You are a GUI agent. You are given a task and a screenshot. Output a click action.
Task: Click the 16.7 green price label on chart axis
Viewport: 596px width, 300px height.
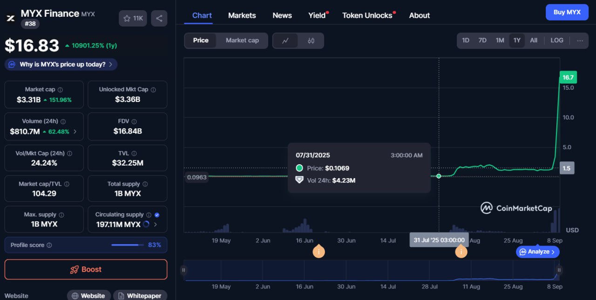point(568,77)
